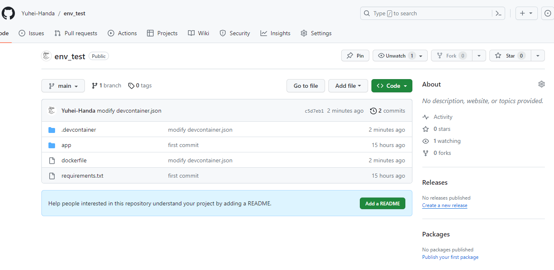Click the Create a new release link
This screenshot has width=554, height=270.
pos(444,205)
